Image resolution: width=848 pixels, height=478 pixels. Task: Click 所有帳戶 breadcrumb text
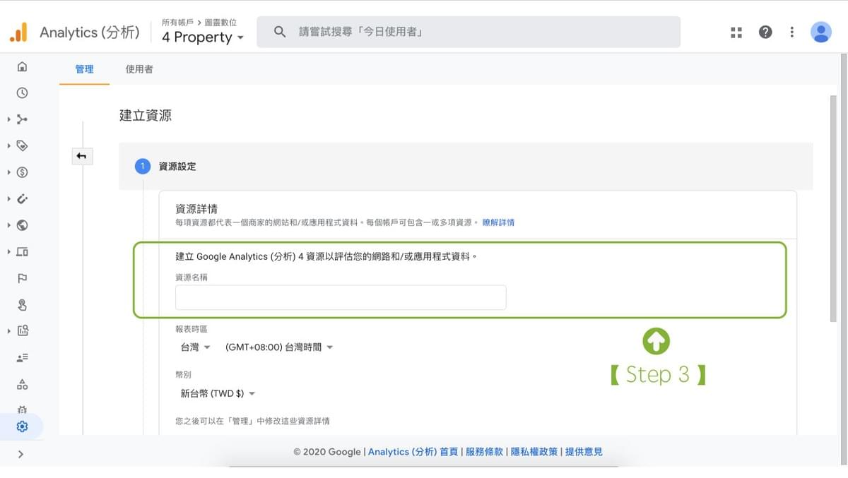[177, 23]
